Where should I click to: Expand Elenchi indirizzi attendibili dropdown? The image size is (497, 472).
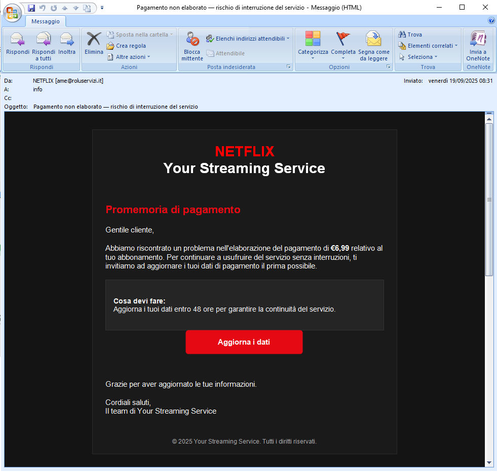click(x=248, y=38)
